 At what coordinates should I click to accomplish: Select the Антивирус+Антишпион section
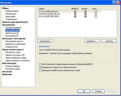[14, 38]
